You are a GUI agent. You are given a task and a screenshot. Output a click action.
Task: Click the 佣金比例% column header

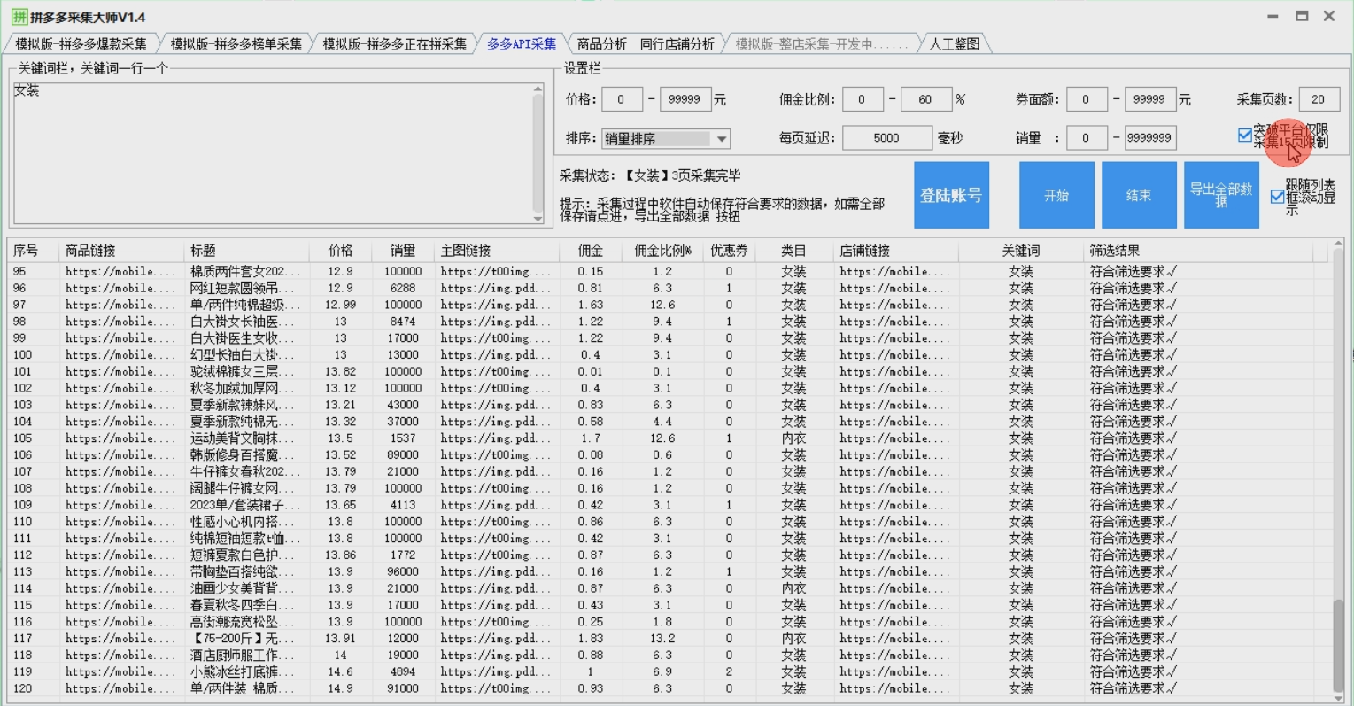662,251
